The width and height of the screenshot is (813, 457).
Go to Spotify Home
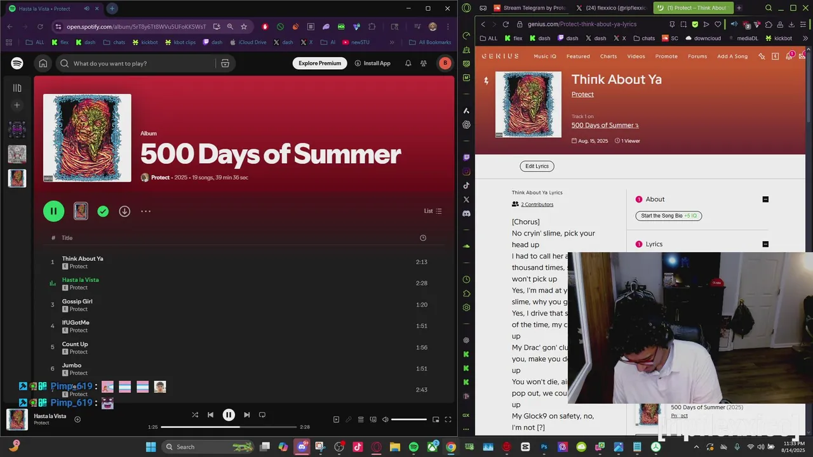[x=43, y=63]
